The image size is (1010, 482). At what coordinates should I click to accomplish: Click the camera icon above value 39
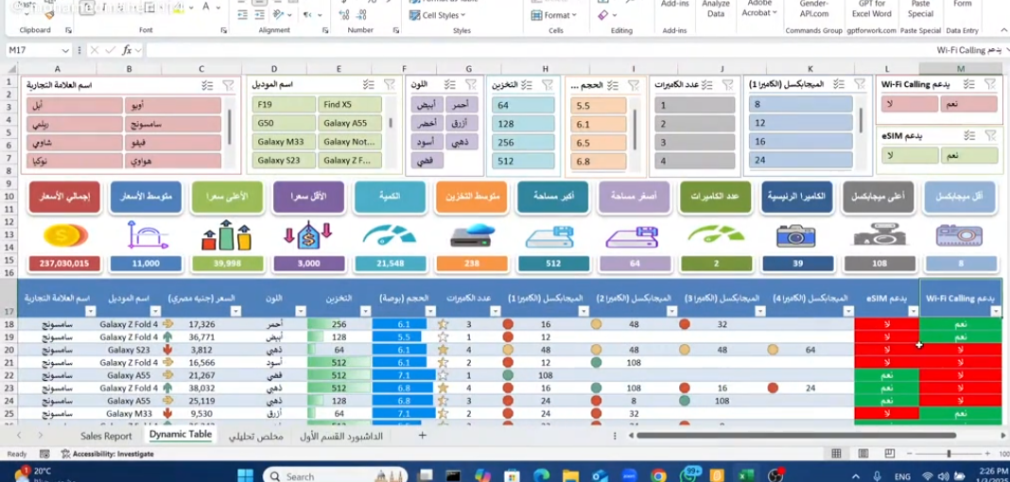point(795,236)
